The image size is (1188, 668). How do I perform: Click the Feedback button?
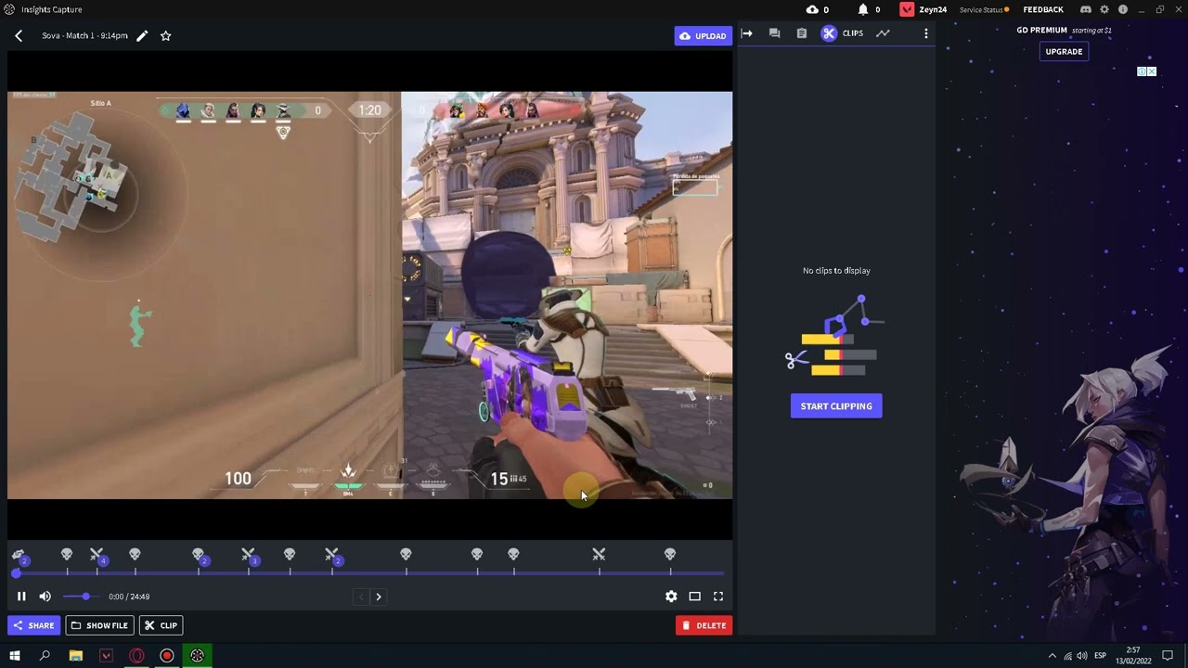[1043, 9]
